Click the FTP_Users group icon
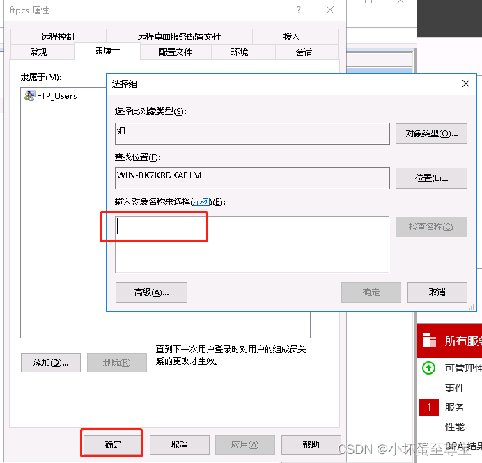The width and height of the screenshot is (482, 463). tap(29, 95)
